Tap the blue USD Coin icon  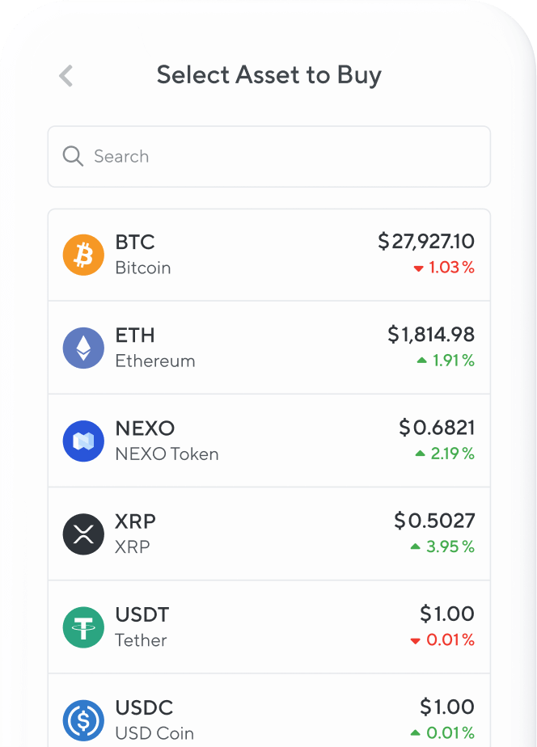point(83,720)
